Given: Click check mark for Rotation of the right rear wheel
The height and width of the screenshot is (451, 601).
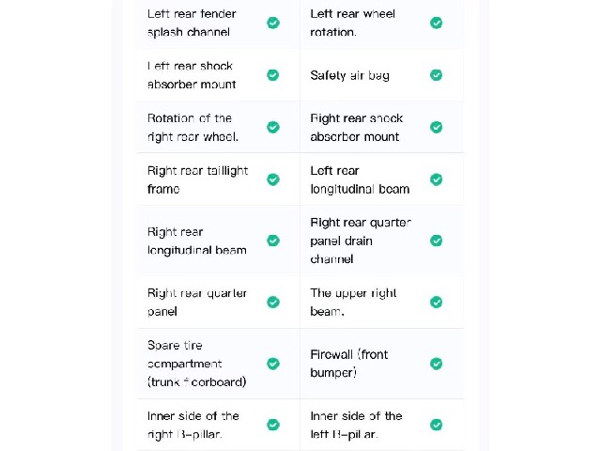Looking at the screenshot, I should 273,127.
